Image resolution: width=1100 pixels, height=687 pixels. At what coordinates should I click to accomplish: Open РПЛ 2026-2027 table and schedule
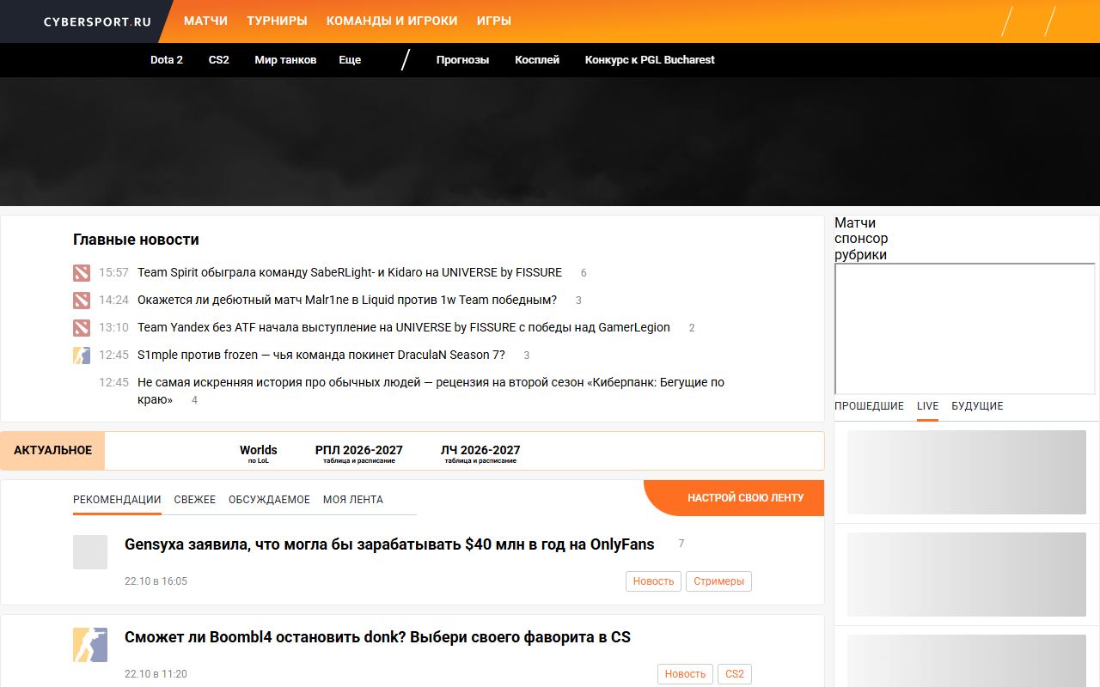pos(358,454)
